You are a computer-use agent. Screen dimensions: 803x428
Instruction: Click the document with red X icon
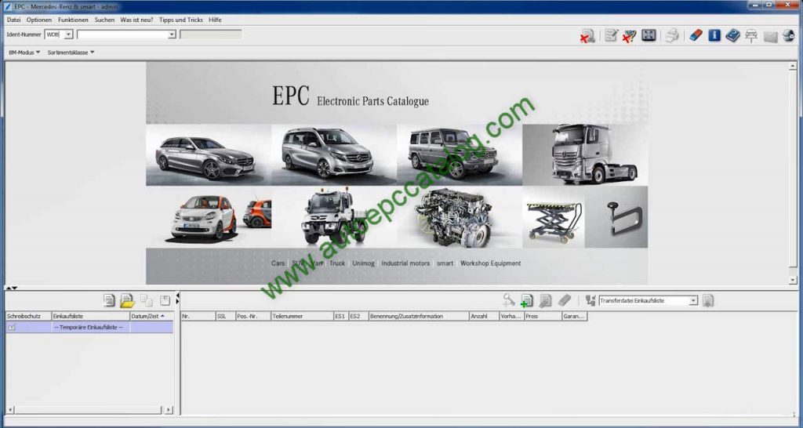pyautogui.click(x=587, y=35)
